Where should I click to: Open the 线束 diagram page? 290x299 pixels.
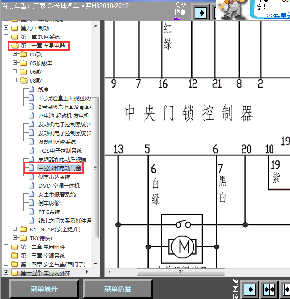point(44,89)
